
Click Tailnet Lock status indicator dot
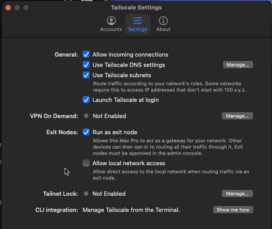point(86,194)
